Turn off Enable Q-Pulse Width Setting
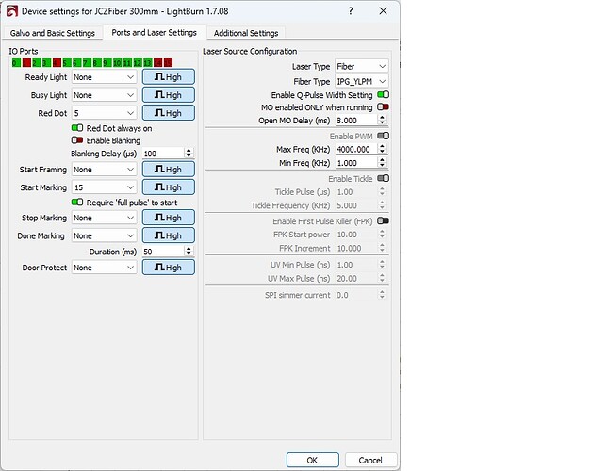The image size is (591, 471). coord(383,94)
